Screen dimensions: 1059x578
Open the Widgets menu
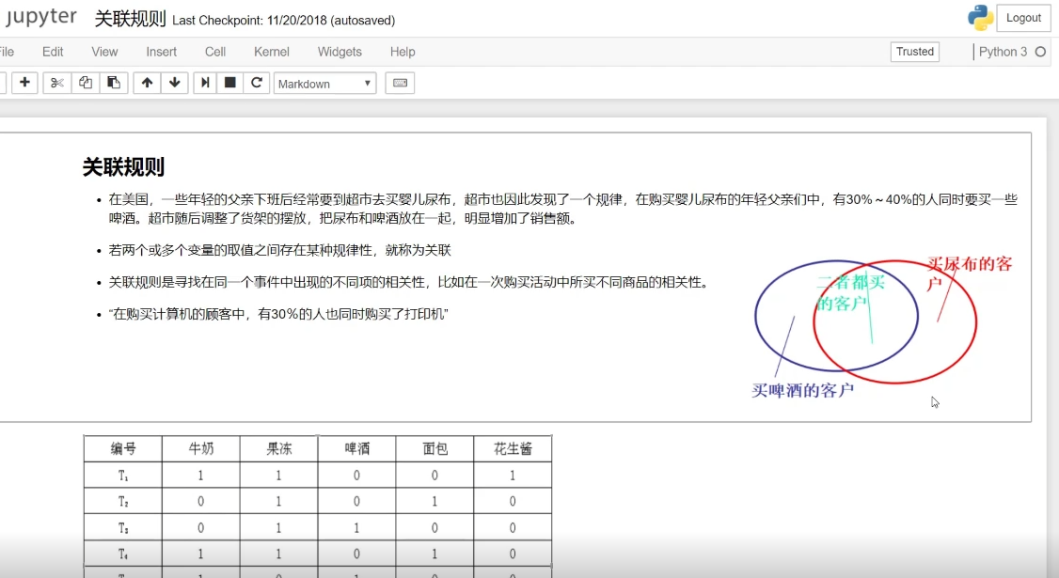click(340, 52)
